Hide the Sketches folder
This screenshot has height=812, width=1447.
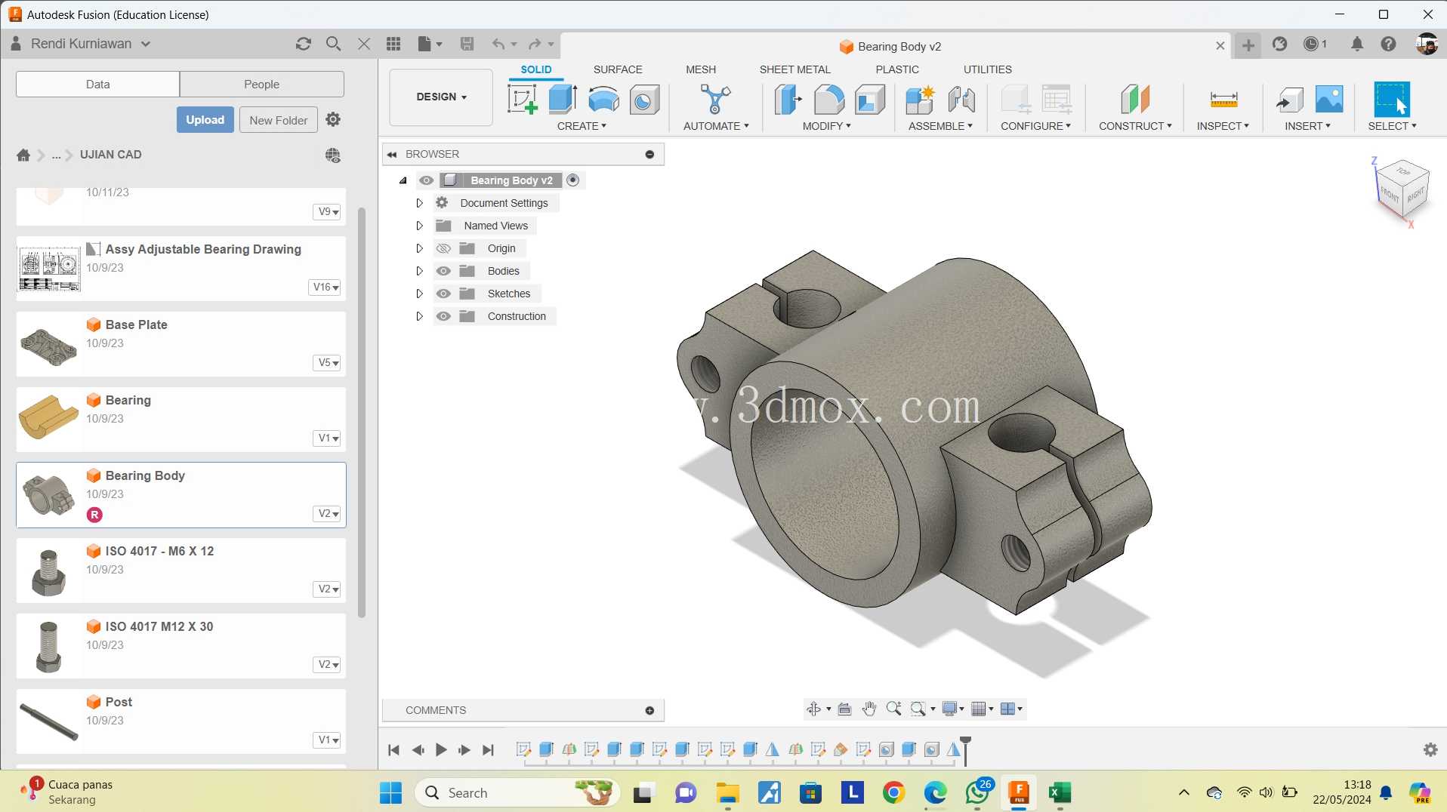(443, 294)
